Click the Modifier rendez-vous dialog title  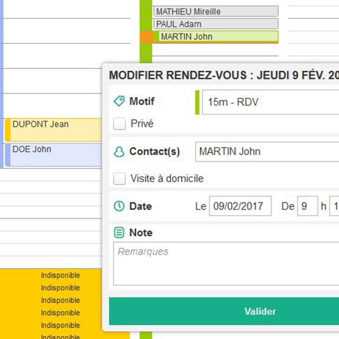pyautogui.click(x=224, y=75)
